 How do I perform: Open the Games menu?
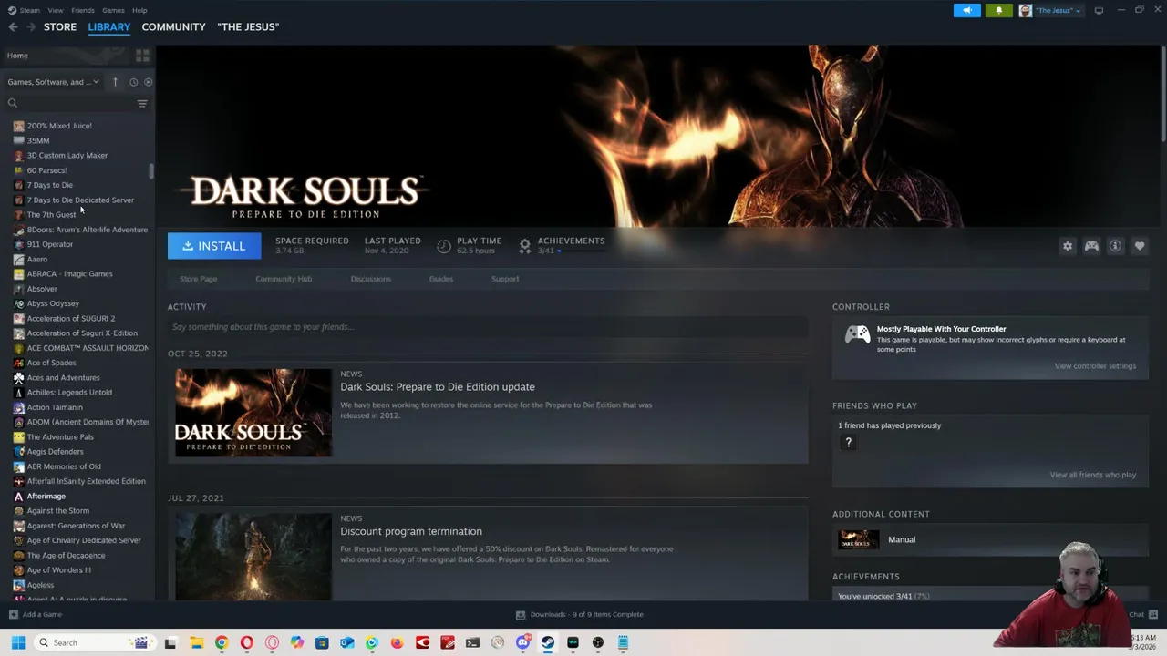(x=113, y=10)
